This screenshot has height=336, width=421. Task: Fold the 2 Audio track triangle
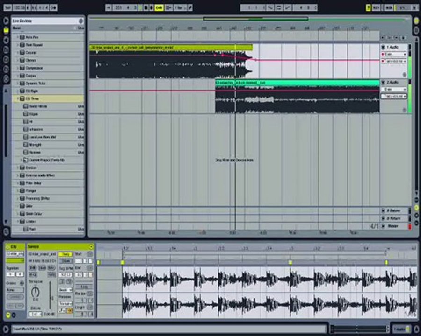point(384,82)
